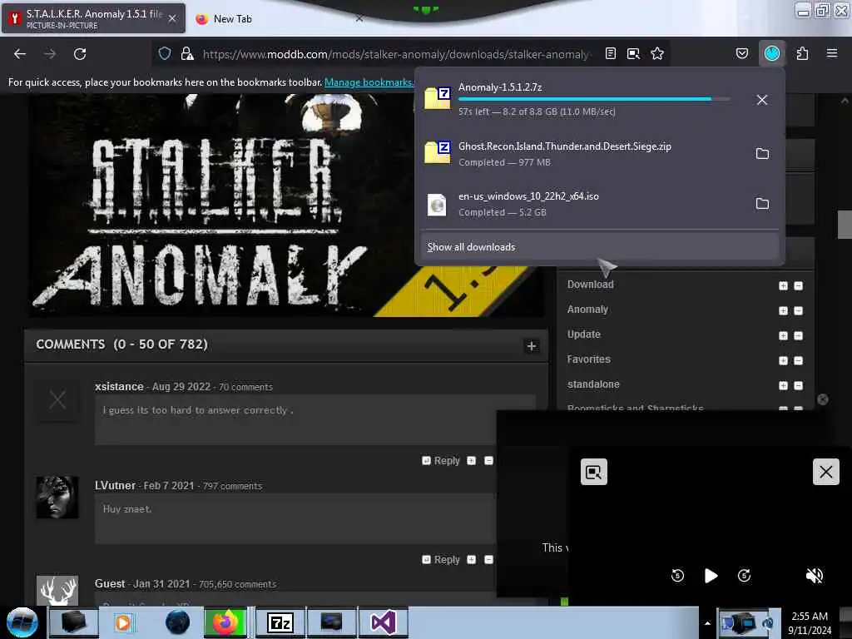Follow the Manage bookmarks link
852x639 pixels.
tap(369, 82)
